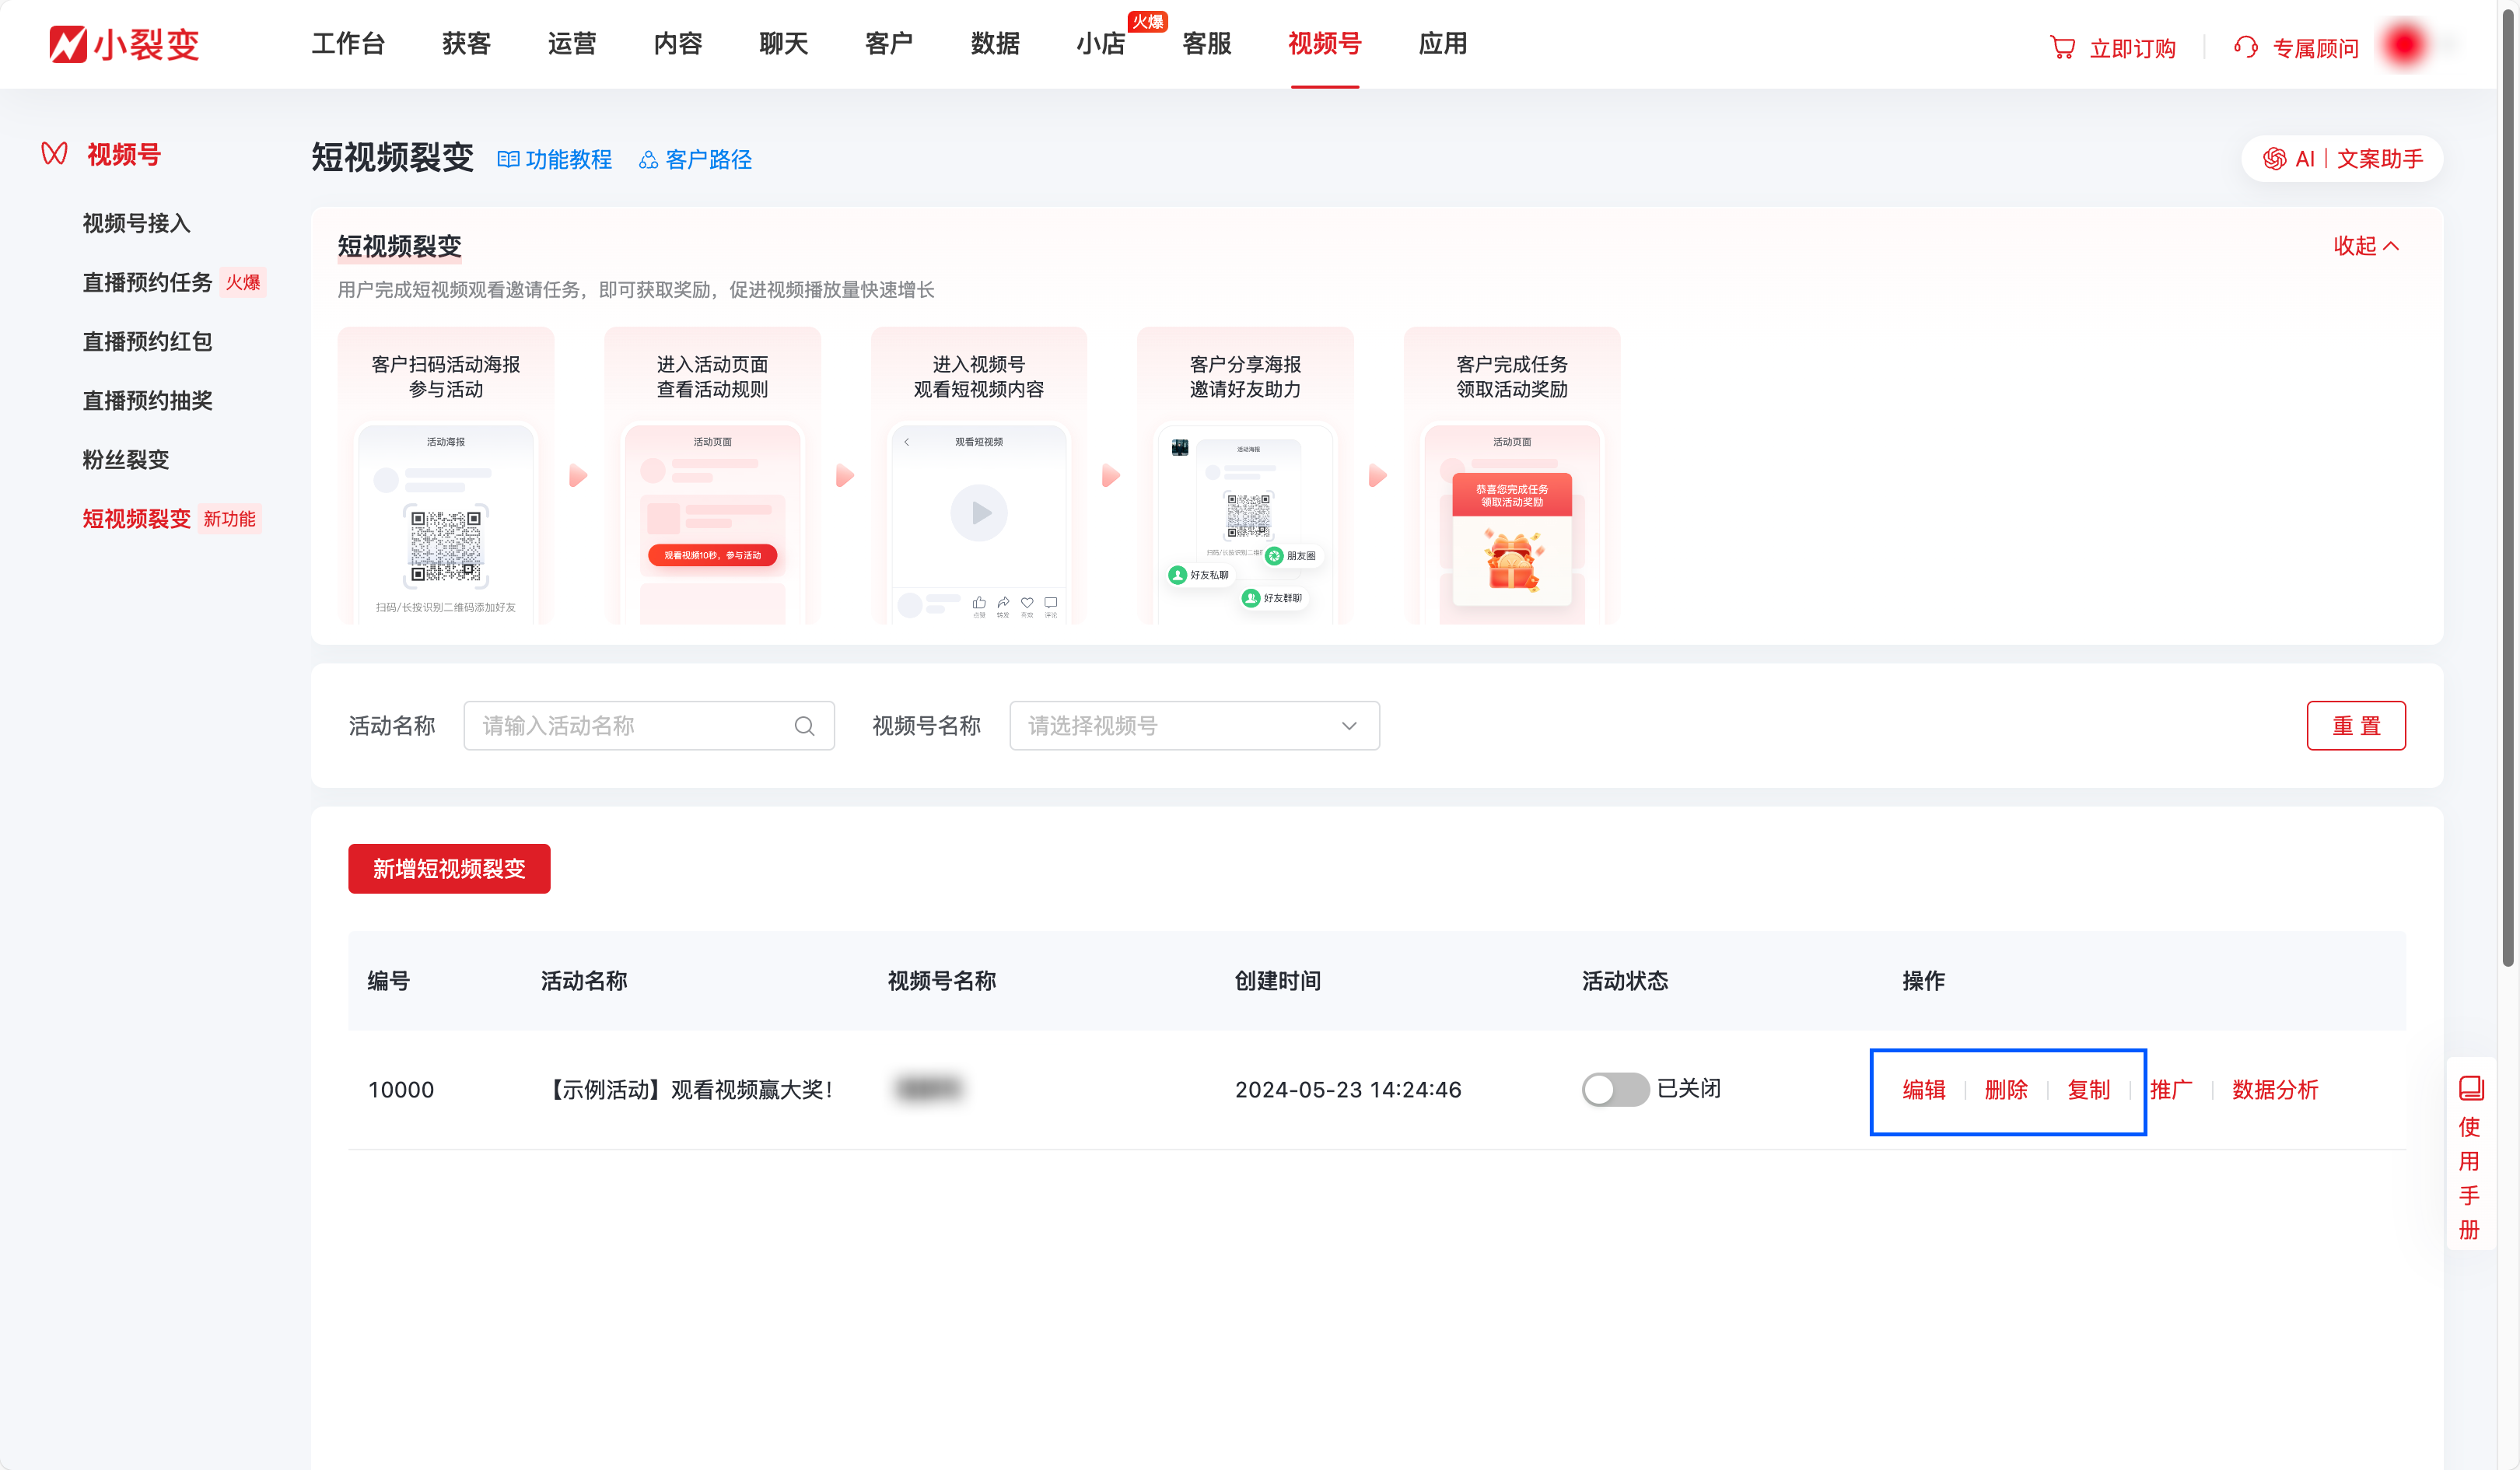Click the 2024-05-23 14:24:46 creation time
2520x1470 pixels.
pyautogui.click(x=1347, y=1089)
